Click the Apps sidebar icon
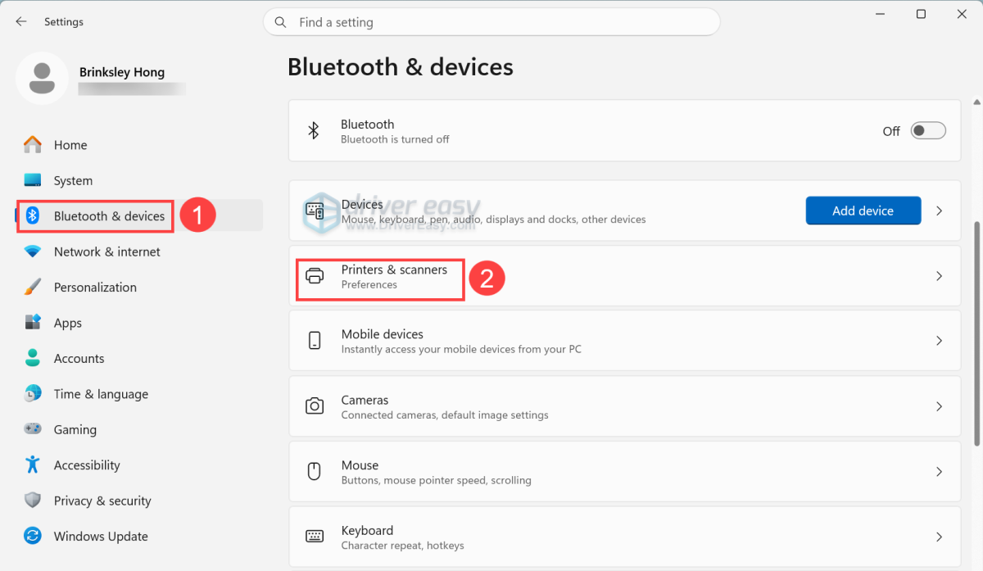This screenshot has height=571, width=983. click(x=33, y=323)
